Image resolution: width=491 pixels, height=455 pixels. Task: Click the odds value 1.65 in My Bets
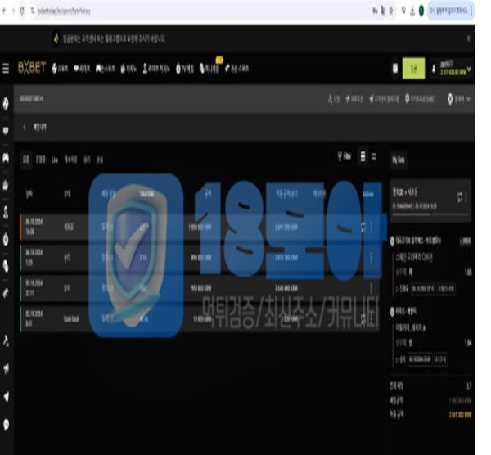coord(468,273)
